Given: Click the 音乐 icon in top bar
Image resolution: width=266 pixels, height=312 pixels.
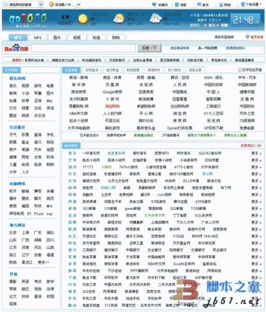Looking at the screenshot, I should 199,4.
